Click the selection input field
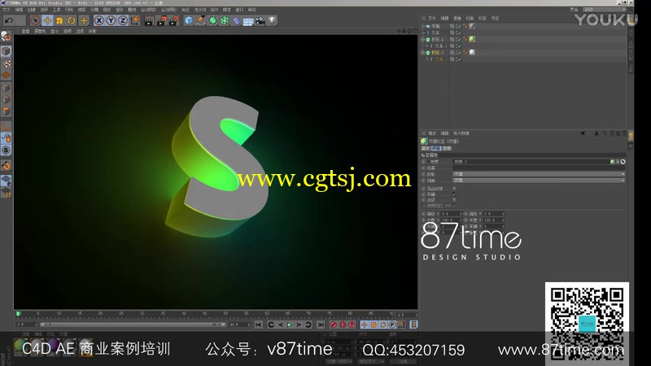This screenshot has height=366, width=651. point(539,168)
